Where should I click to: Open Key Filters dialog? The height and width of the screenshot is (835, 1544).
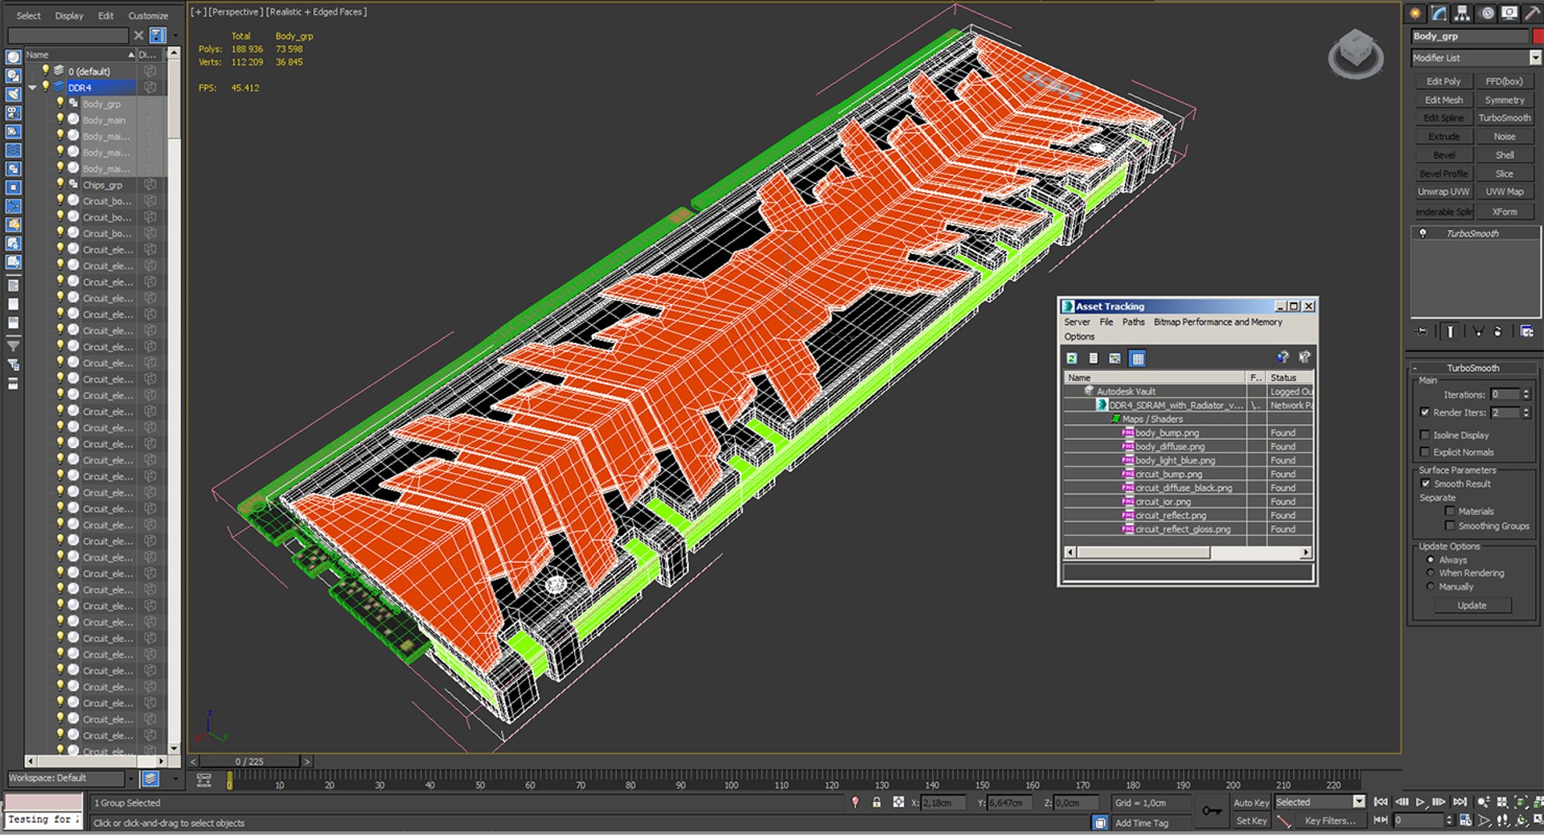tap(1330, 821)
